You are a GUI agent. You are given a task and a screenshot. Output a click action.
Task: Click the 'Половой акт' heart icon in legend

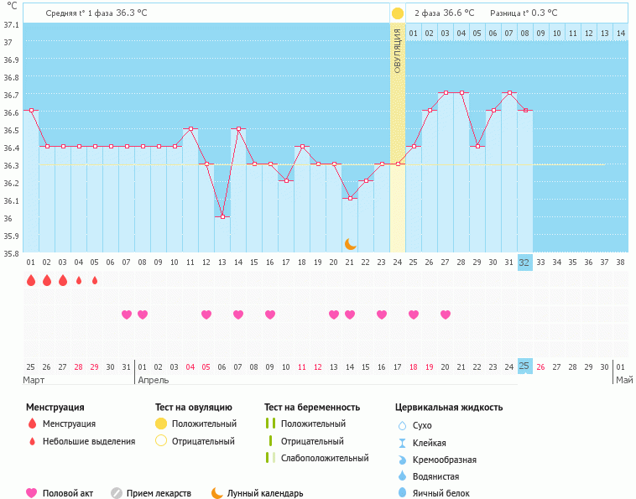tap(32, 493)
